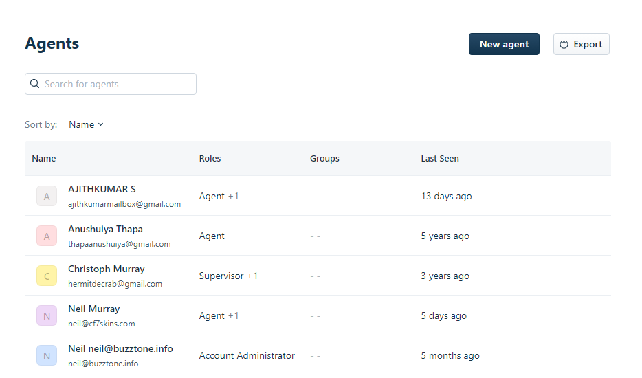Expand the +1 roles for AJITHKUMAR S
The height and width of the screenshot is (378, 642).
click(x=233, y=196)
